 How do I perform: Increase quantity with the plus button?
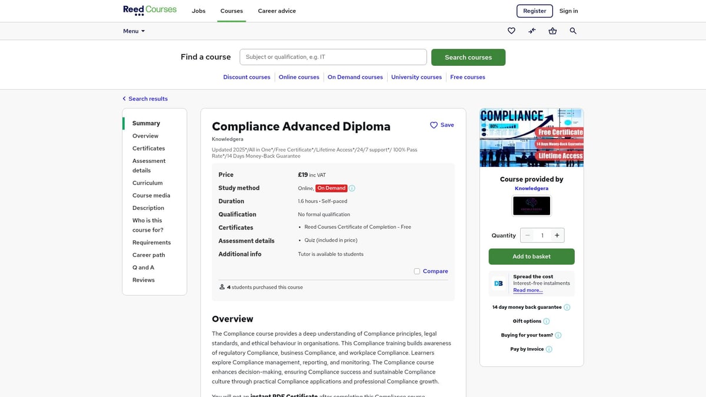557,235
